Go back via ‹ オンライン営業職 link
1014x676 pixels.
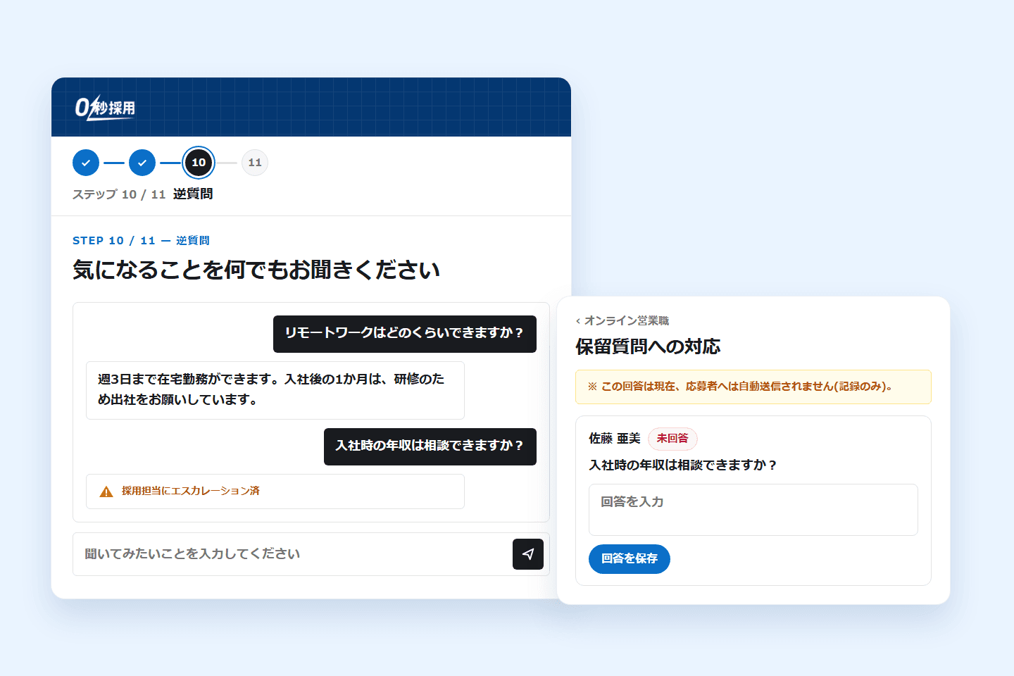[622, 320]
